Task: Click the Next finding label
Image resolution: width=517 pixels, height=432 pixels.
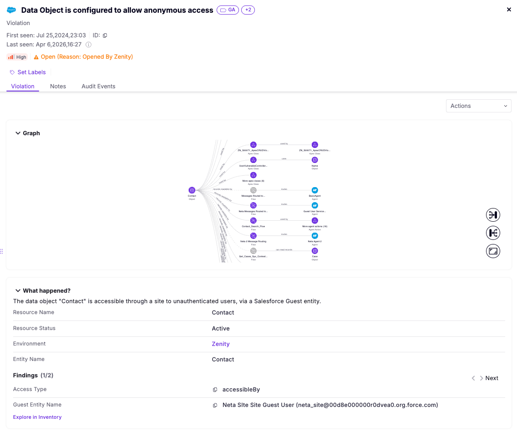Action: click(x=492, y=378)
